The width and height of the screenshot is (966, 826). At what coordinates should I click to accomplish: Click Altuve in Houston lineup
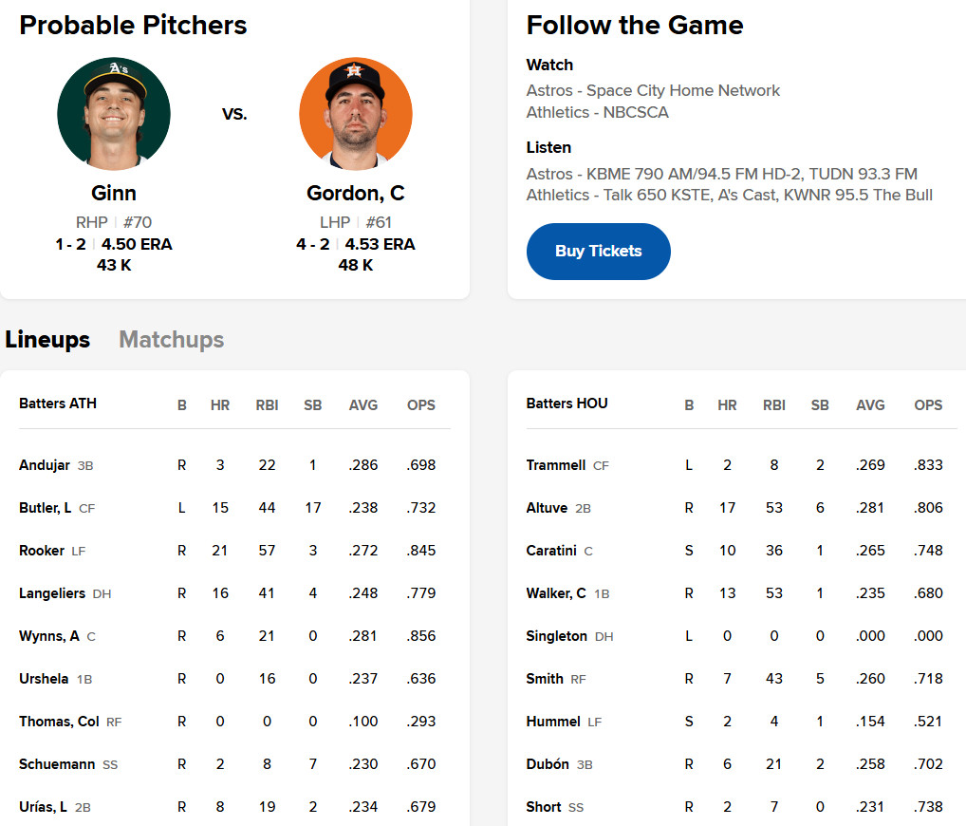548,508
